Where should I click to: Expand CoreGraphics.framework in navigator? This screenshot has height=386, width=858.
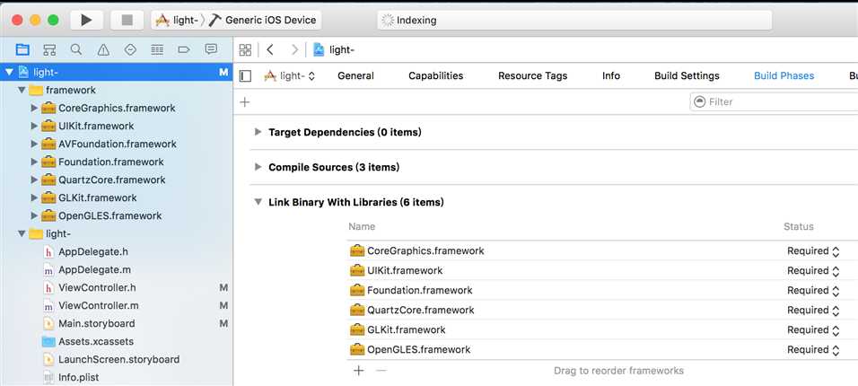(34, 108)
